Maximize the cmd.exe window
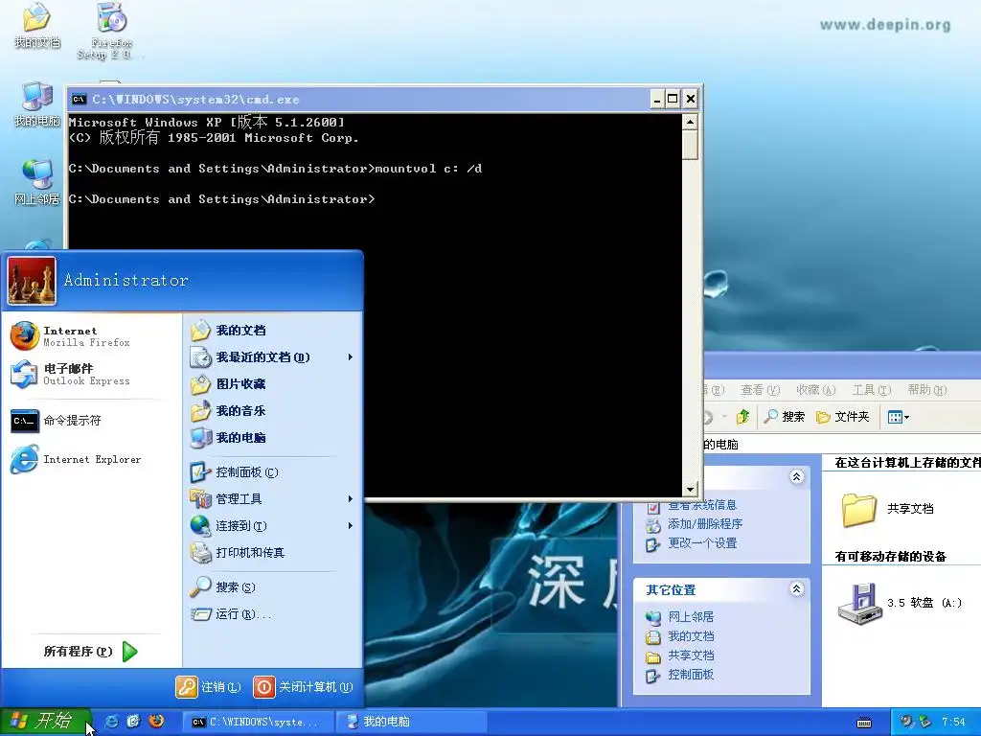The image size is (981, 736). point(673,99)
